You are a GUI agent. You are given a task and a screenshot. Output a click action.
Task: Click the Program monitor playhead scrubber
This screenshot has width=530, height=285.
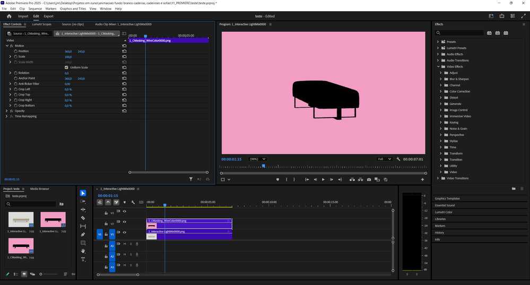[264, 166]
